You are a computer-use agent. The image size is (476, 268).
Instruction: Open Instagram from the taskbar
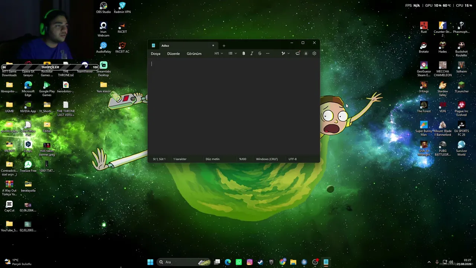[250, 262]
